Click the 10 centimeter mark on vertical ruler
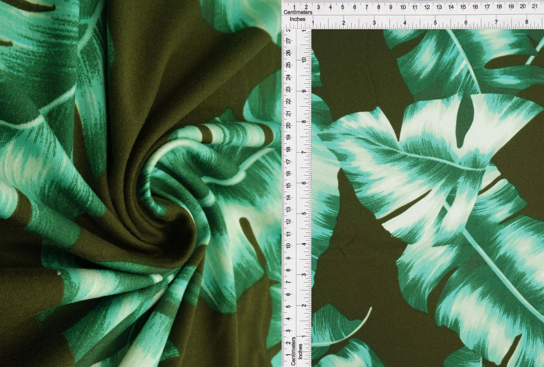Screen dimensions: 544x367 pos(288,246)
